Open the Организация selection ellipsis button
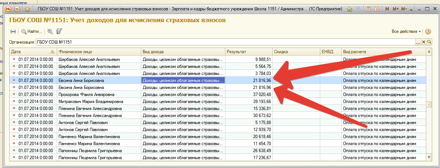Viewport: 440px width, 168px height. (419, 42)
